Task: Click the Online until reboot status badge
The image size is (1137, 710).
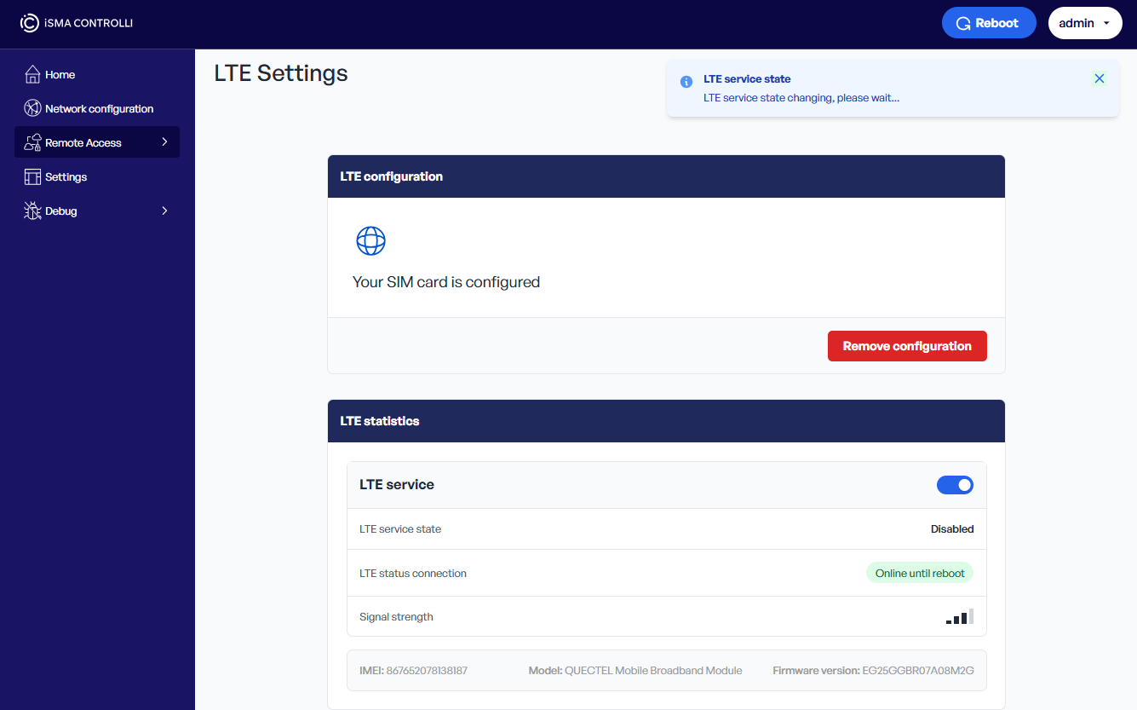Action: pos(919,574)
